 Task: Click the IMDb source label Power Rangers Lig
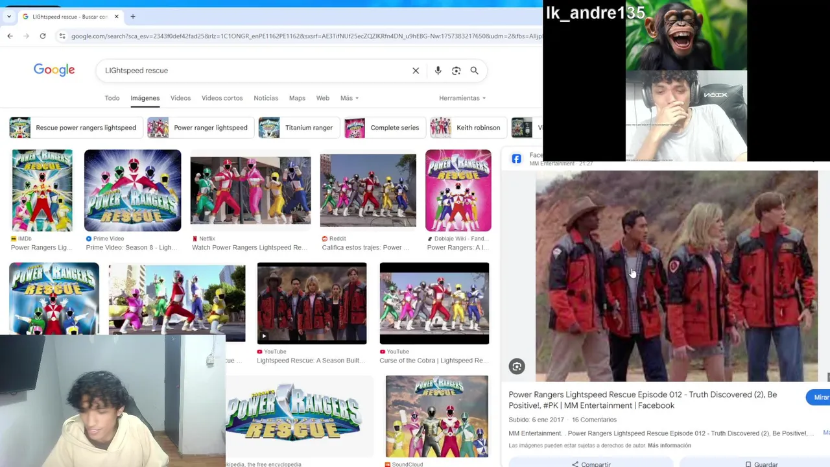(41, 247)
